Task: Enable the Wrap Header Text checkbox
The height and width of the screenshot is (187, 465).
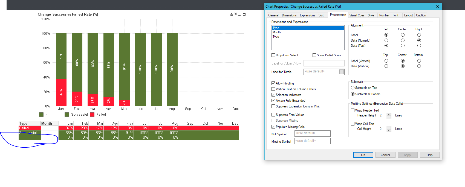Action: 353,110
